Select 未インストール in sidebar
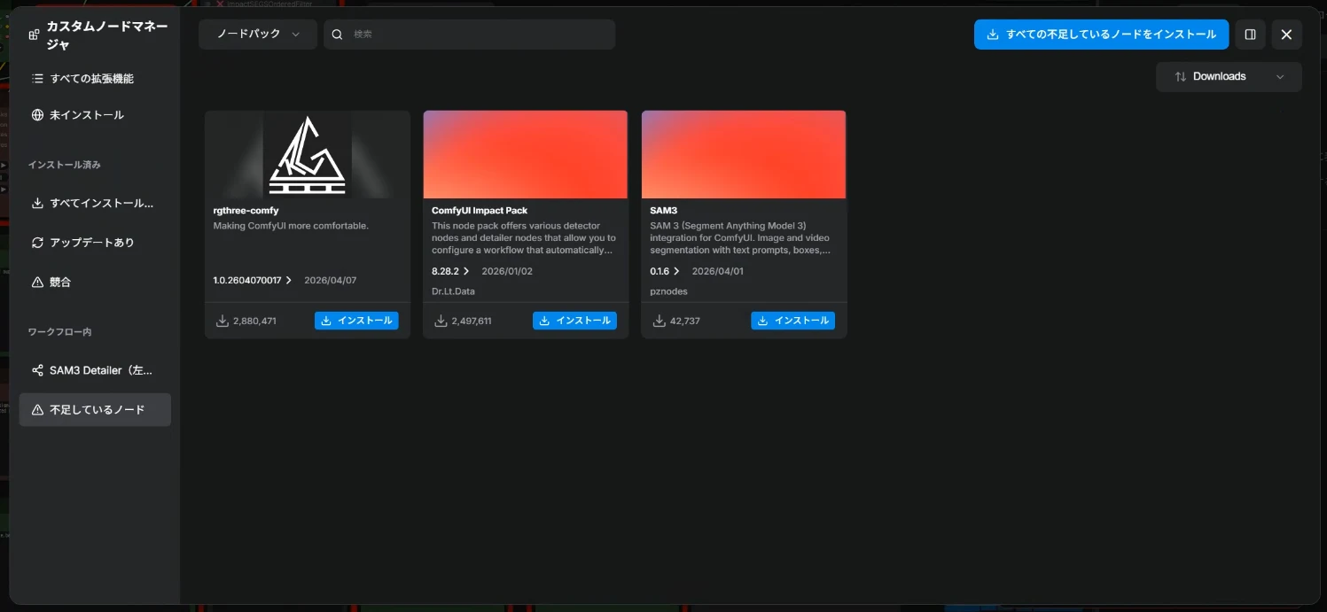Image resolution: width=1327 pixels, height=612 pixels. click(x=95, y=115)
